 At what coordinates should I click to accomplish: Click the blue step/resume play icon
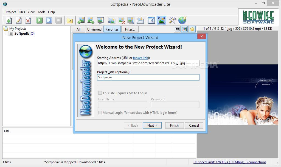click(49, 20)
